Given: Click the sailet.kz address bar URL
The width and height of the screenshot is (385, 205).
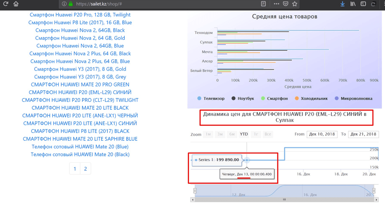Looking at the screenshot, I should (x=99, y=4).
